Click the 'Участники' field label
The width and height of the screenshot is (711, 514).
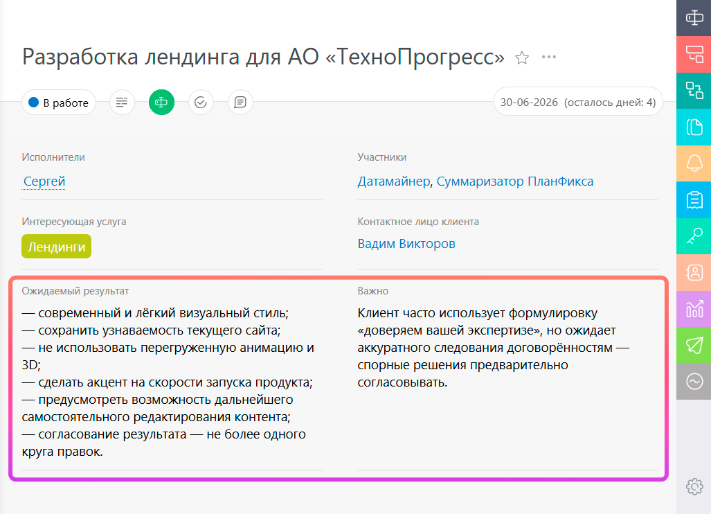pyautogui.click(x=381, y=157)
